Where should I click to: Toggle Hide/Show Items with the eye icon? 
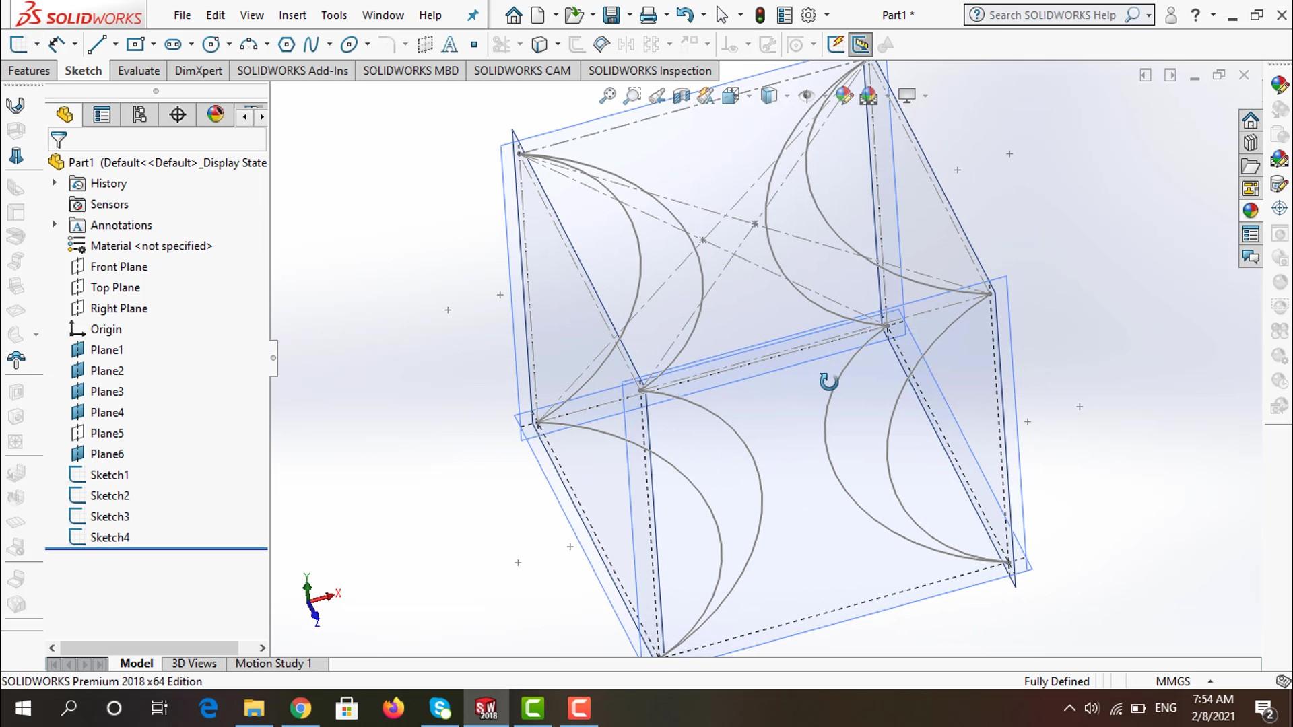click(x=806, y=95)
